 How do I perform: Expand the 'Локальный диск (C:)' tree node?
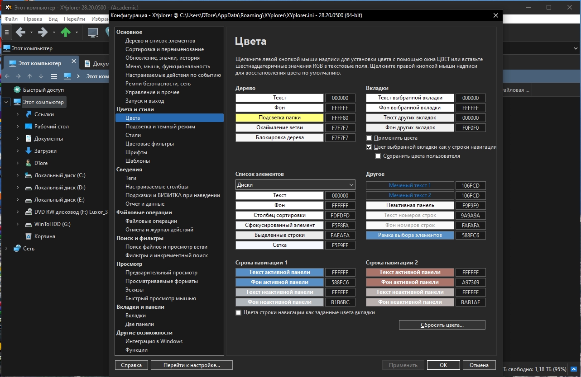(x=18, y=175)
